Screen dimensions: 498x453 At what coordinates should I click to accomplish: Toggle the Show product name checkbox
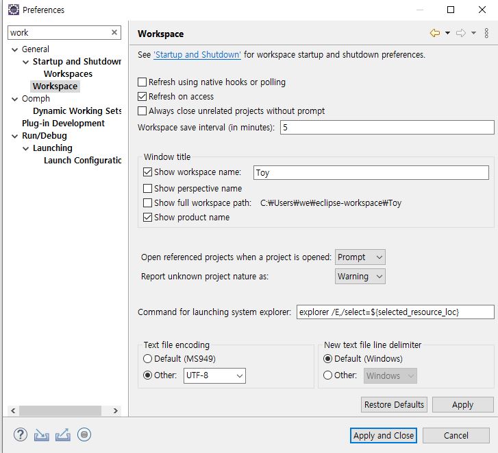click(147, 218)
